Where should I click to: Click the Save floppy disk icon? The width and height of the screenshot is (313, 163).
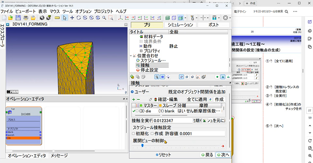point(18,18)
